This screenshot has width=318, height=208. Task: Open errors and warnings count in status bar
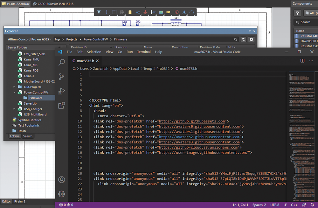point(66,205)
